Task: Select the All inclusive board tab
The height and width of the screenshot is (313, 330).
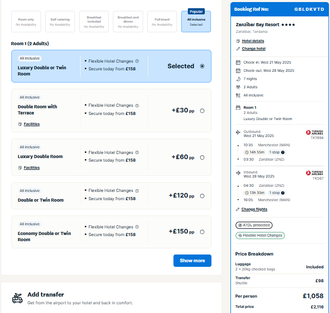Action: [196, 22]
